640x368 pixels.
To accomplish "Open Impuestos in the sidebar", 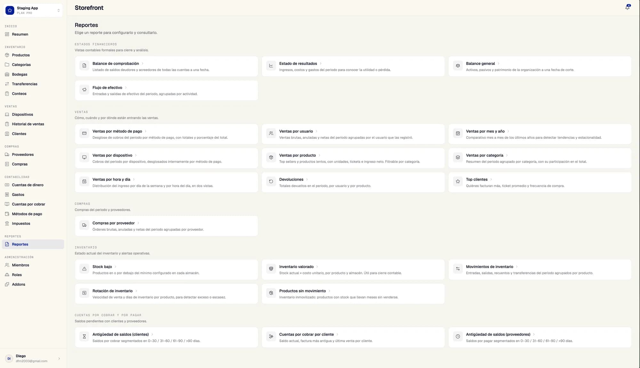I will [33, 223].
